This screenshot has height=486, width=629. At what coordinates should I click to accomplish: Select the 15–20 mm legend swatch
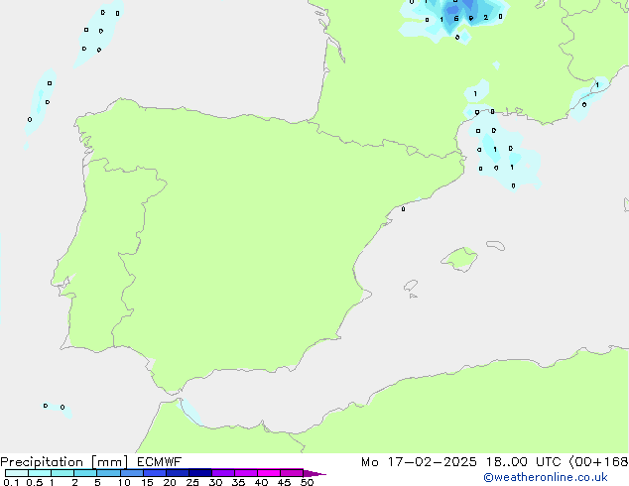[154, 473]
